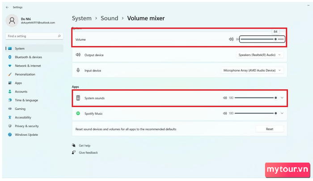Go back with the Settings back arrow
Screen dimensions: 313x181
click(x=7, y=7)
